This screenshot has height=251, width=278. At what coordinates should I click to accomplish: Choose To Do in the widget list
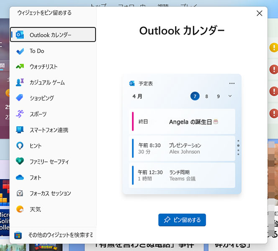click(53, 51)
